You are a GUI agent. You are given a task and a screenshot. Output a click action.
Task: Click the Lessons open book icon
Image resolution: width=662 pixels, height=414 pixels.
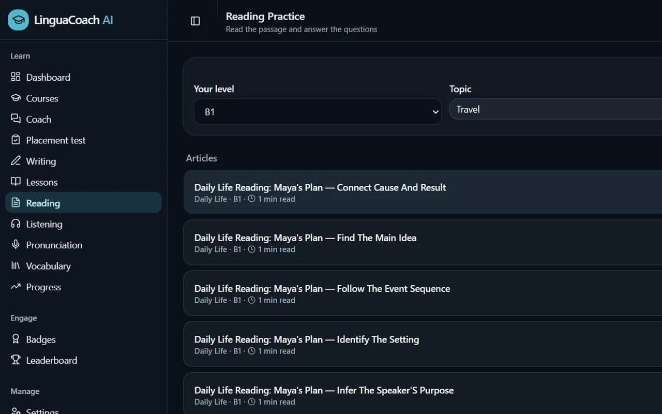[x=16, y=182]
